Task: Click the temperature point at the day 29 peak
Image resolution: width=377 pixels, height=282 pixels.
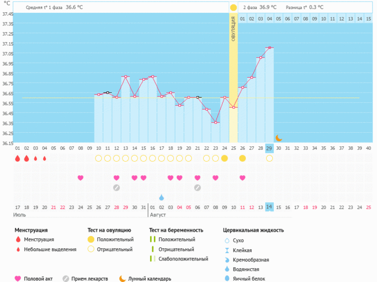Action: pos(269,48)
